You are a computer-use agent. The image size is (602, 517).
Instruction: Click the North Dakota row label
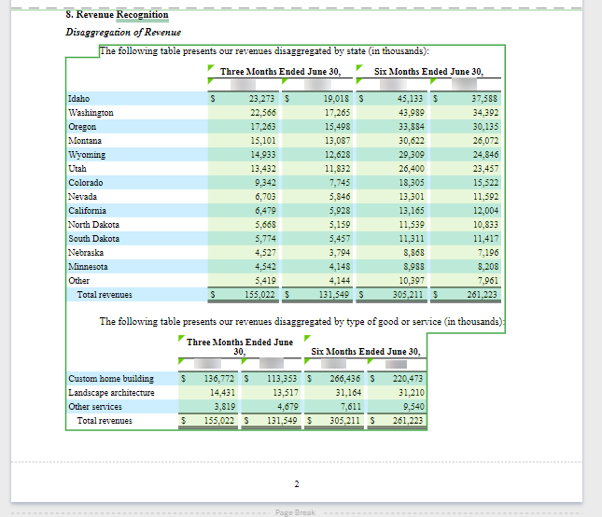click(92, 225)
